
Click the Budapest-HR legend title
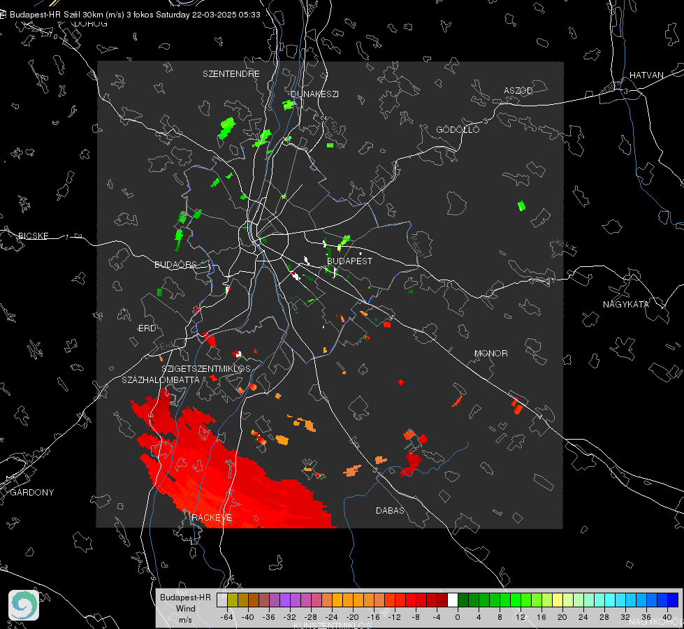pos(185,598)
